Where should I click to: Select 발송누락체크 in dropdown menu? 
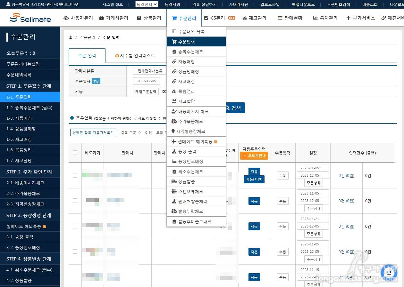[196, 211]
